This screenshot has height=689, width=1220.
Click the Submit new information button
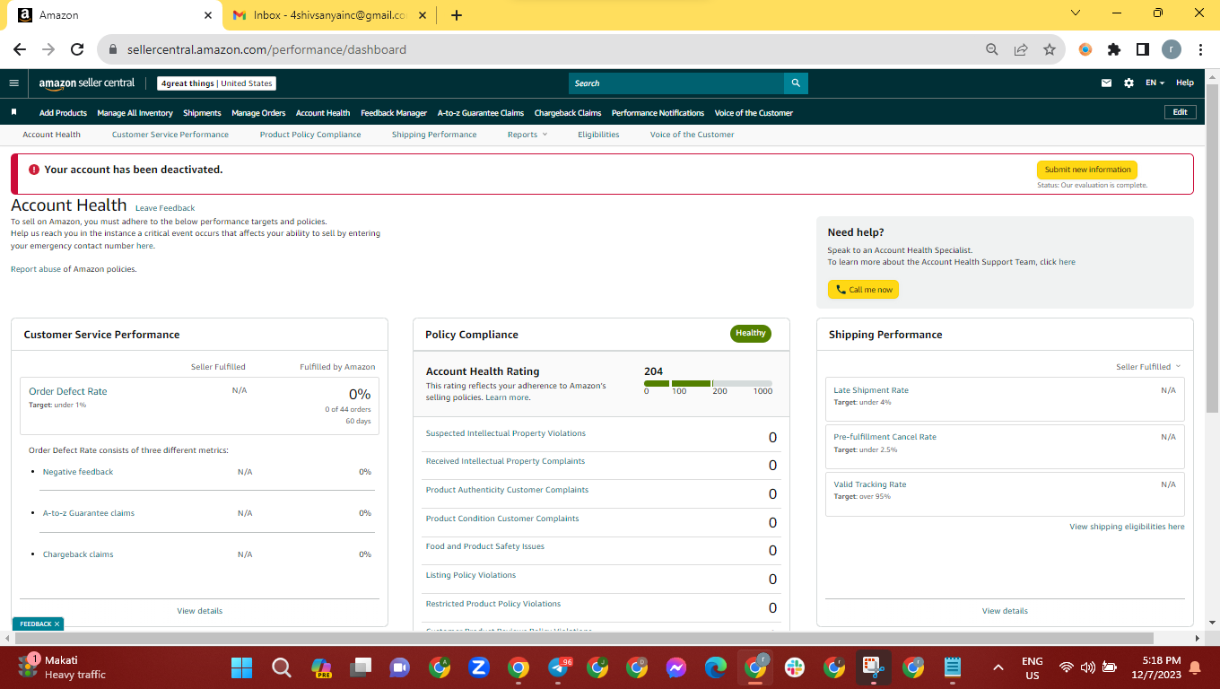click(1087, 170)
